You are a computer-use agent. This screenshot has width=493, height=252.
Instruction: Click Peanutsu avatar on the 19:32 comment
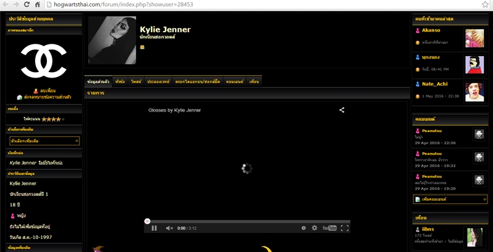click(479, 156)
